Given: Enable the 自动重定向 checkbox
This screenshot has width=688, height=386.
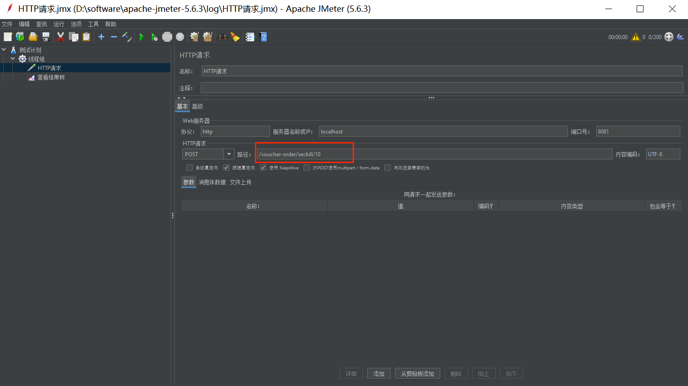Looking at the screenshot, I should click(x=189, y=168).
